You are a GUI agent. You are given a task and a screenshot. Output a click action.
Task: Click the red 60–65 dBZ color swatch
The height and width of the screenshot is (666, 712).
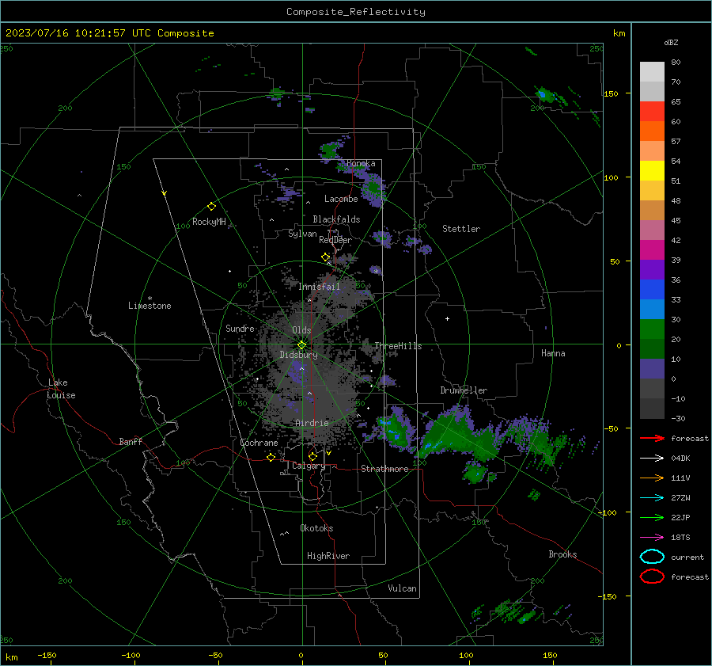(652, 112)
